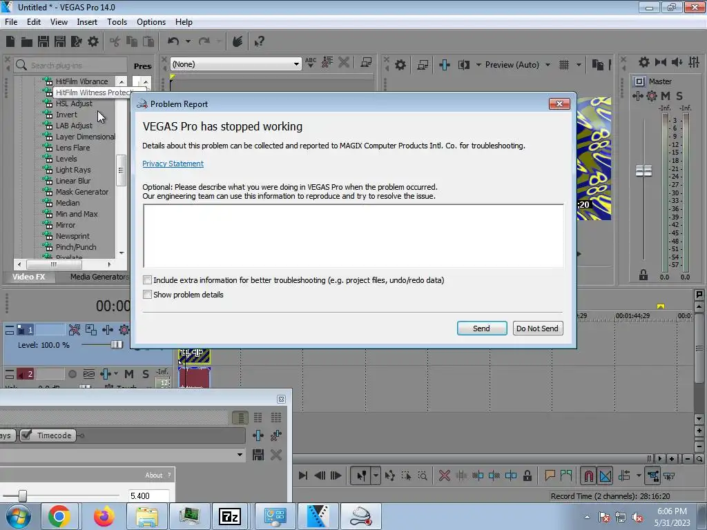This screenshot has width=707, height=530.
Task: Click About in the FX window
Action: coord(154,475)
